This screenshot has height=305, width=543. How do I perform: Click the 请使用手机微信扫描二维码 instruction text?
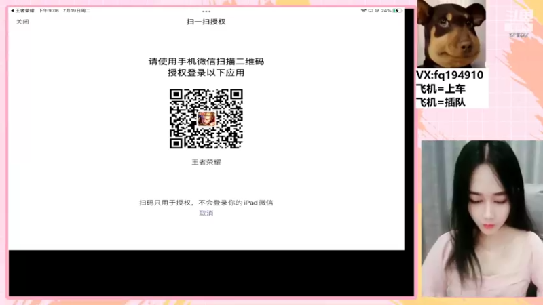(206, 62)
